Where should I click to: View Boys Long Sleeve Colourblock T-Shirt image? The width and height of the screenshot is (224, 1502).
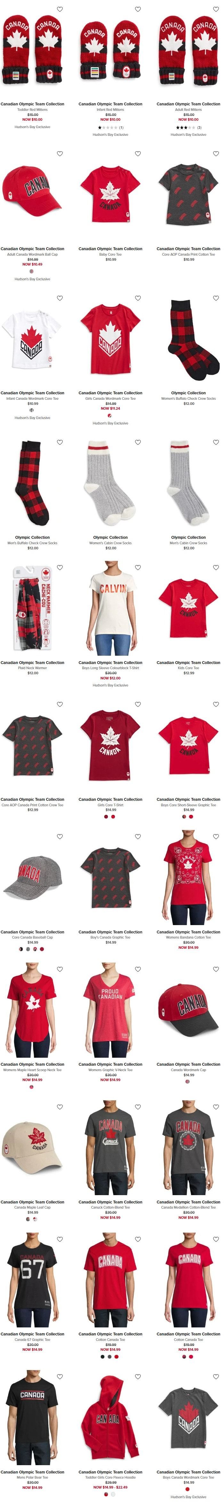point(110,612)
